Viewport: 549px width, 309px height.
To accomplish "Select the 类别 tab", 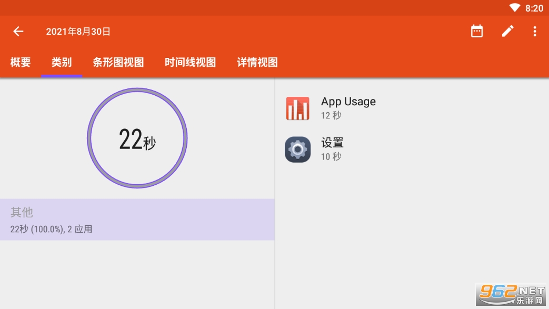I will [62, 62].
